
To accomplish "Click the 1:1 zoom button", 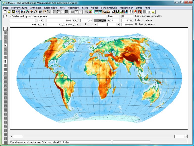I will click(x=86, y=24).
